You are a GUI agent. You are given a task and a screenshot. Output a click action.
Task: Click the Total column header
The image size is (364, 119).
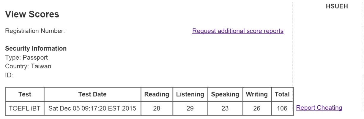[282, 95]
